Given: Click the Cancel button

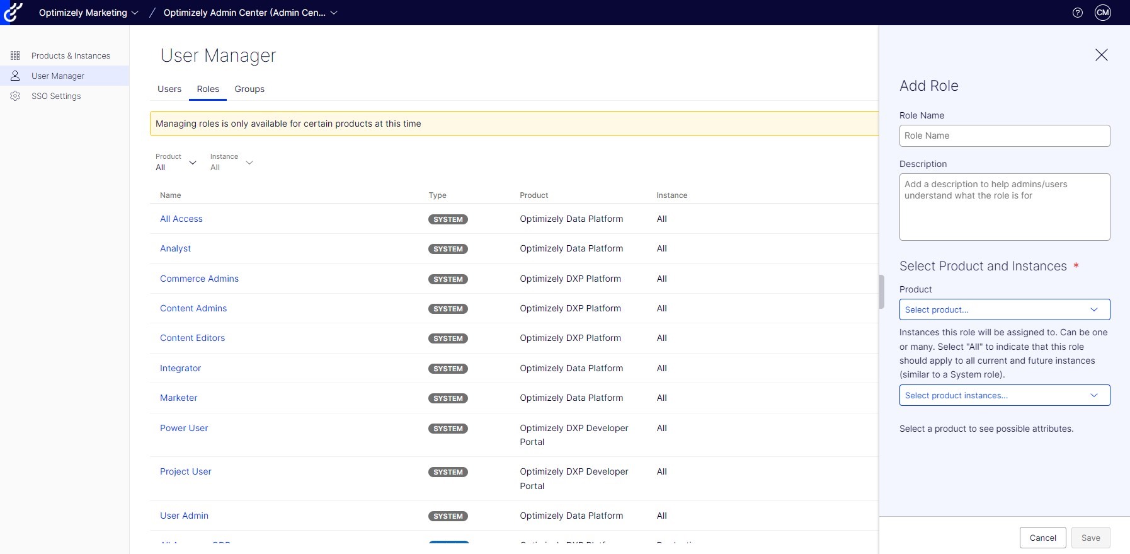Looking at the screenshot, I should pyautogui.click(x=1043, y=538).
